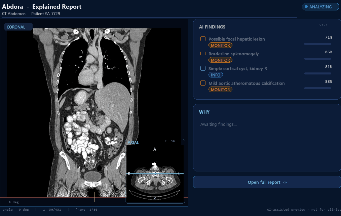Image resolution: width=341 pixels, height=216 pixels.
Task: Click the confidence bar for Borderline splenomegaly
Action: point(317,59)
